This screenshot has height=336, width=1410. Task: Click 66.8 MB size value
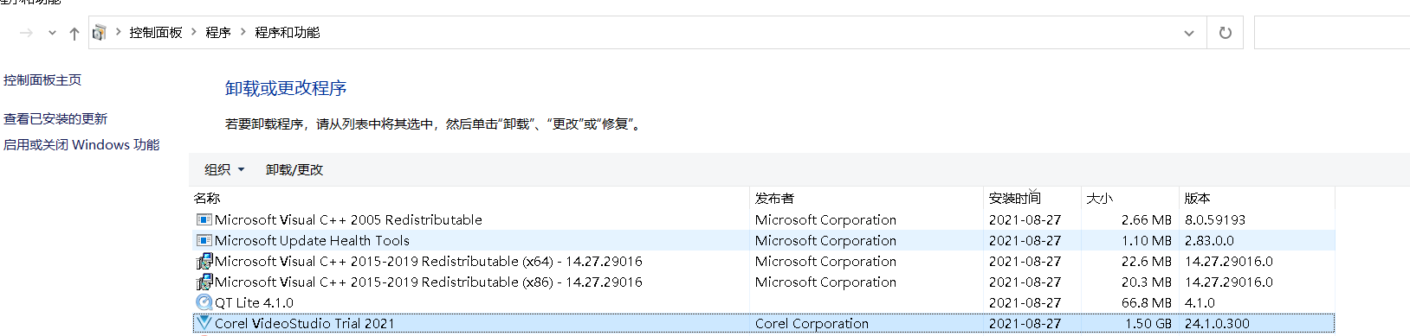(x=1147, y=303)
